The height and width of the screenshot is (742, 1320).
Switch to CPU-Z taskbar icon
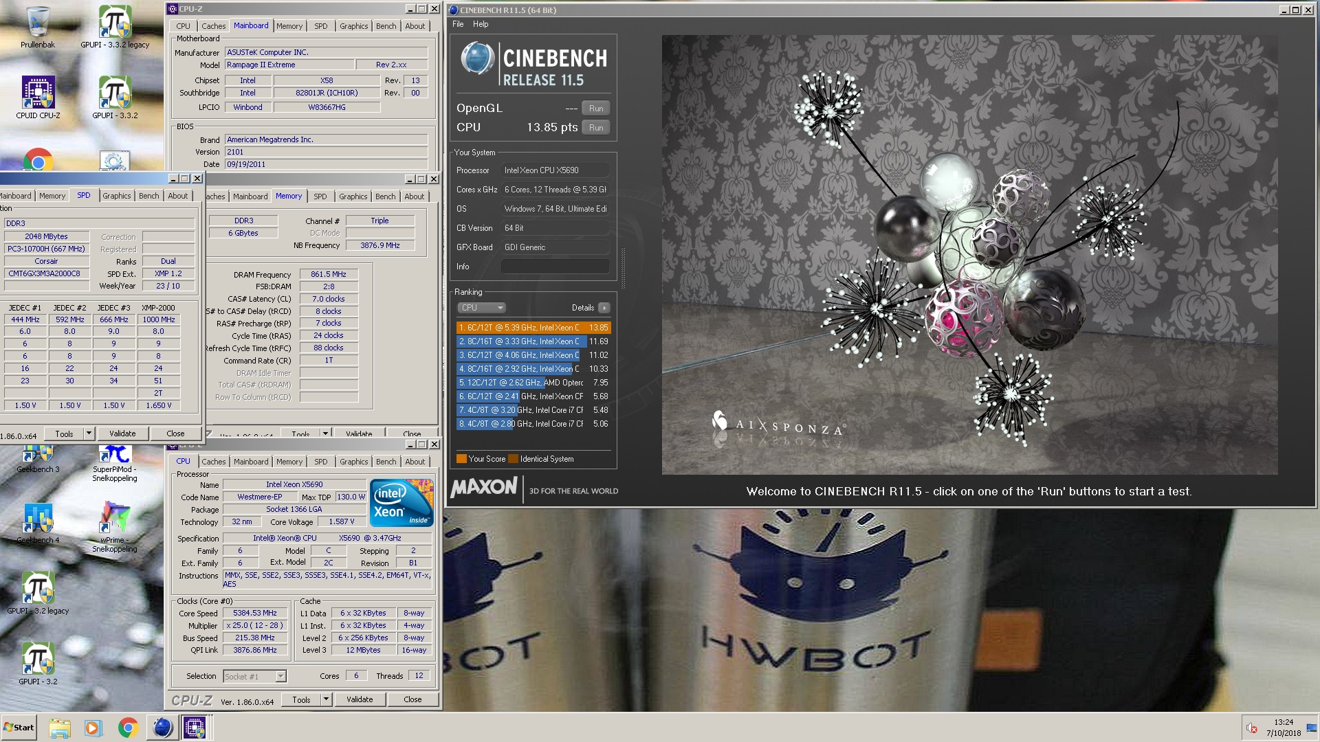coord(195,728)
